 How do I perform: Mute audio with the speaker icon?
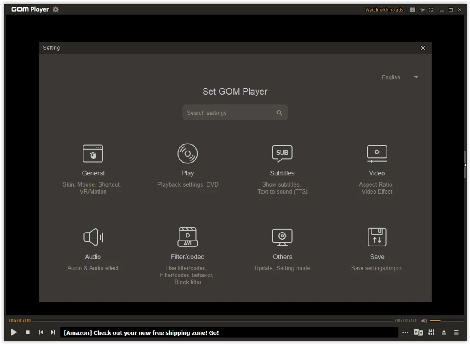click(424, 321)
